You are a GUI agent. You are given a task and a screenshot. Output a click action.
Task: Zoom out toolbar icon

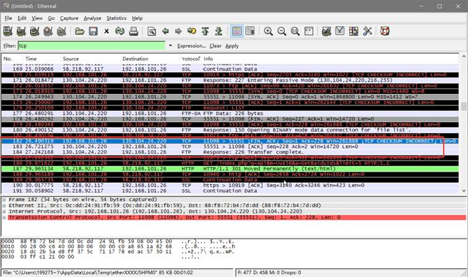(282, 31)
